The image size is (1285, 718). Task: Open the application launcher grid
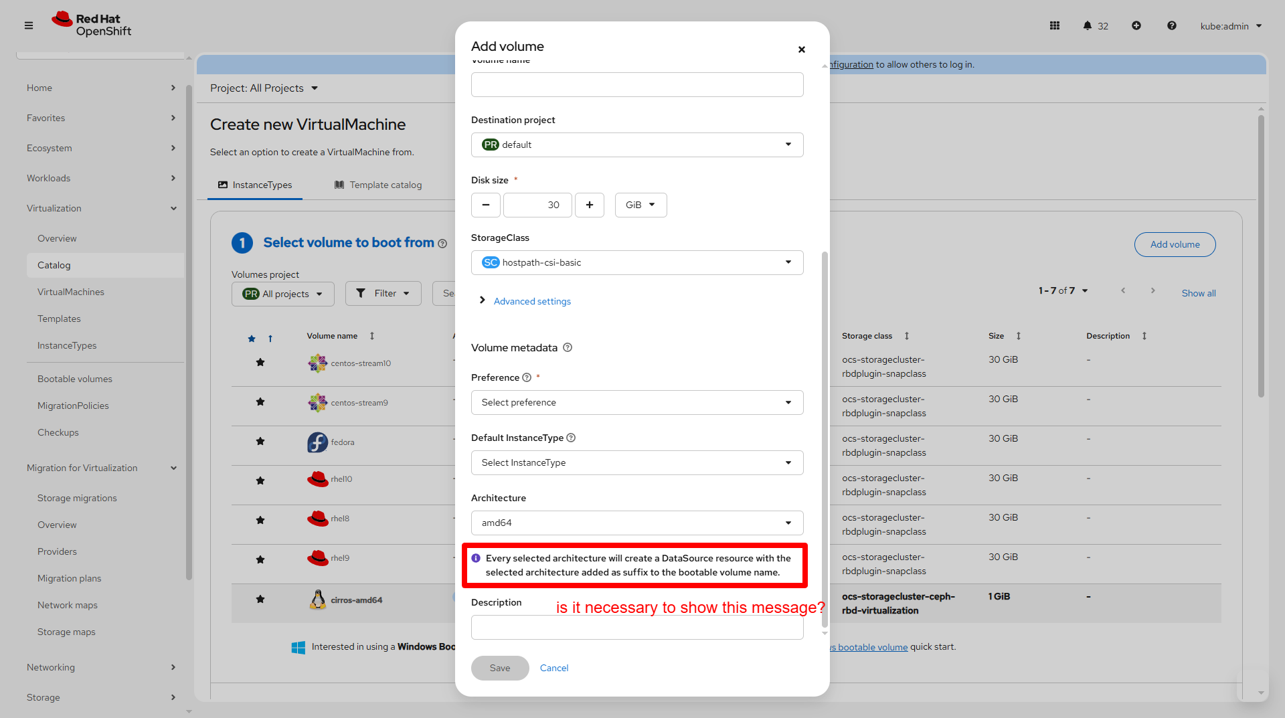click(1055, 25)
